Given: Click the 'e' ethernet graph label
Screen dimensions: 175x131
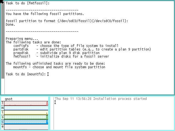Looking at the screenshot, I should click(3, 126).
